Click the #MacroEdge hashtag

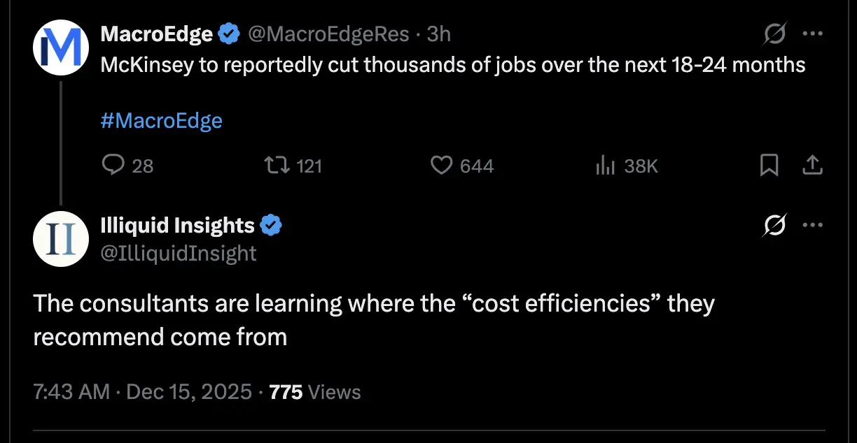point(161,120)
